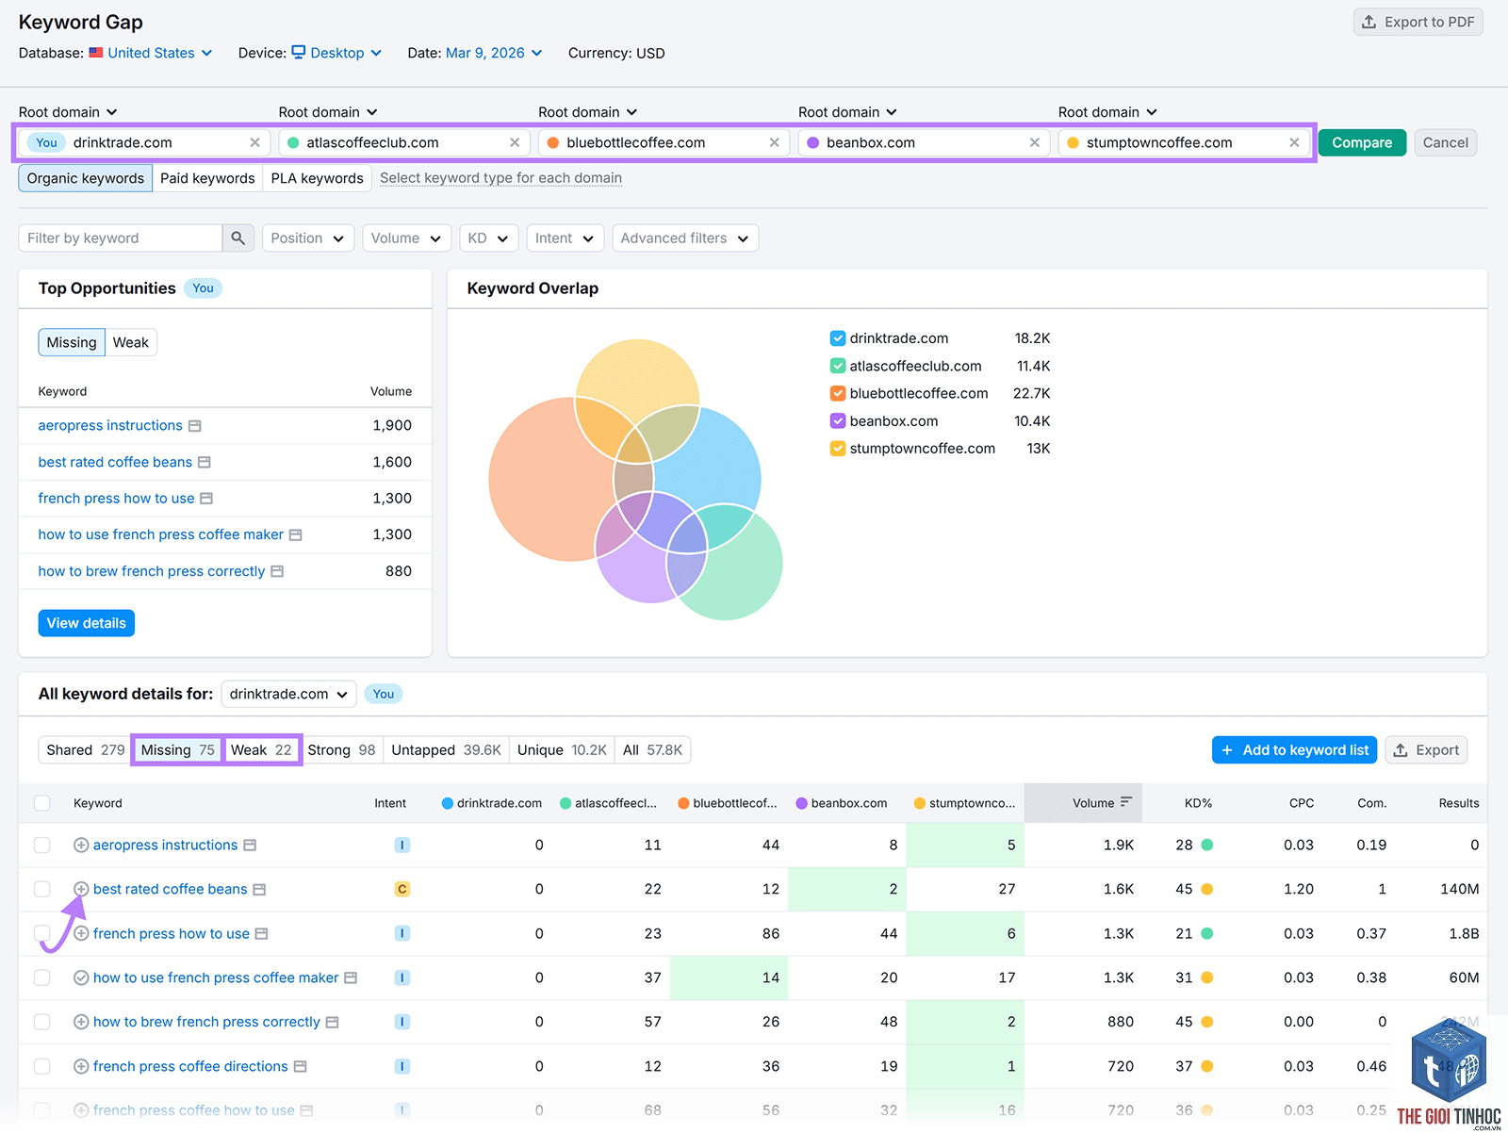Click the green Compare button
The width and height of the screenshot is (1508, 1133).
[1362, 142]
